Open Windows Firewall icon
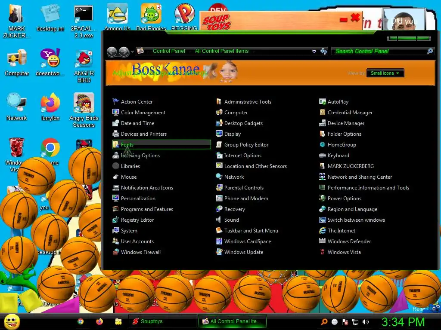Viewport: 441px width, 330px height. tap(115, 252)
